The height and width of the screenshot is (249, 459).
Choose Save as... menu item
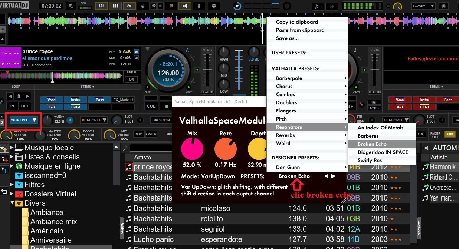pos(307,38)
